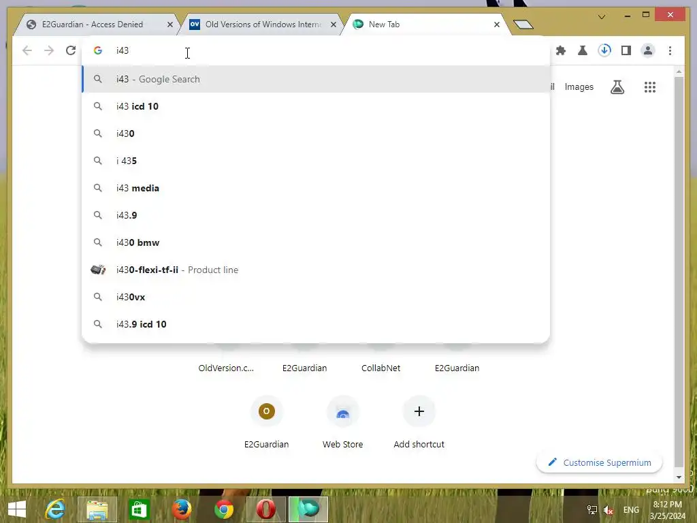Click the back navigation arrow
This screenshot has height=523, width=697.
pyautogui.click(x=27, y=50)
